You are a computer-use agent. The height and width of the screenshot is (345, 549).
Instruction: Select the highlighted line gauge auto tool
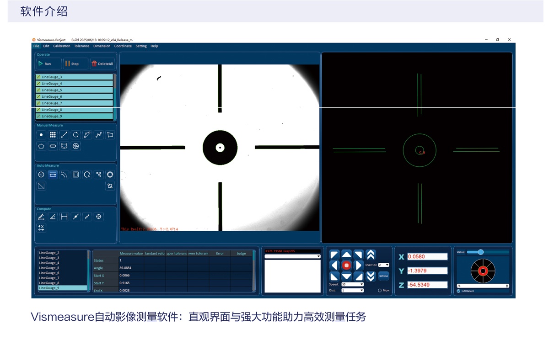tap(53, 175)
